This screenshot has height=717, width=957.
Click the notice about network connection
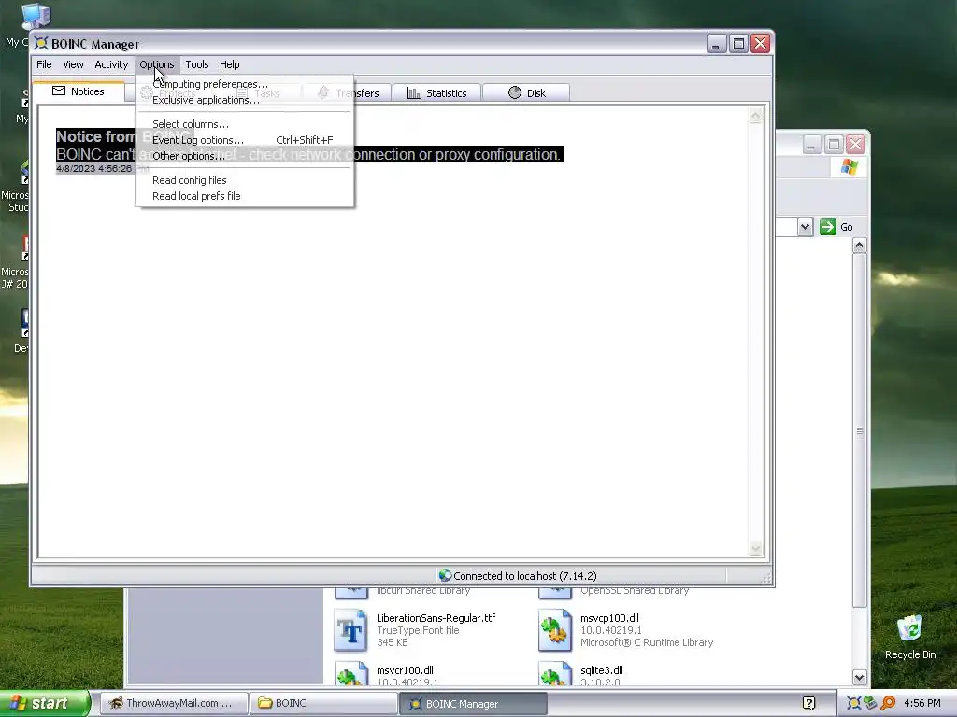coord(308,154)
